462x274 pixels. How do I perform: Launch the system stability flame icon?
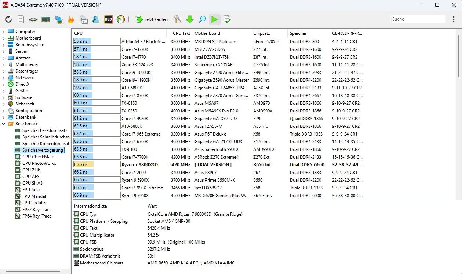point(71,19)
